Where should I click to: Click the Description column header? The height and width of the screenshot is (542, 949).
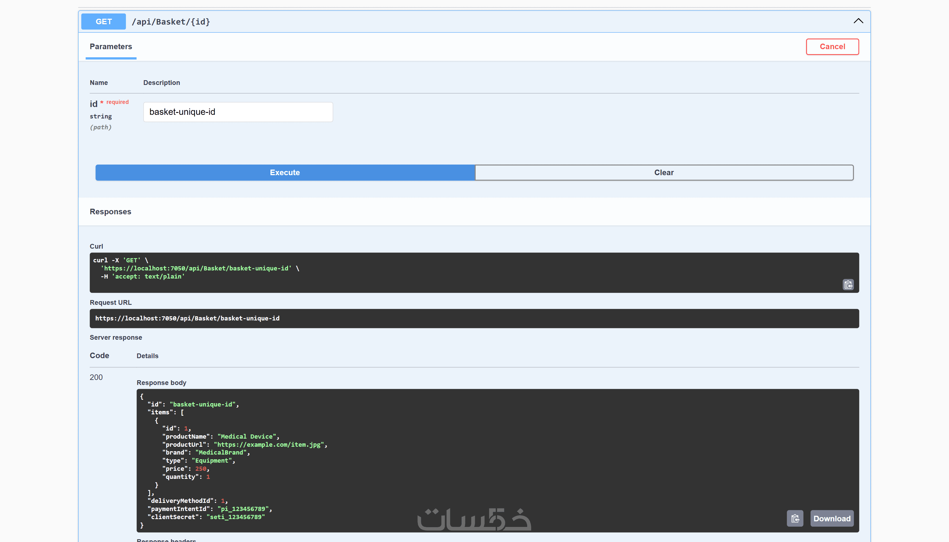161,83
